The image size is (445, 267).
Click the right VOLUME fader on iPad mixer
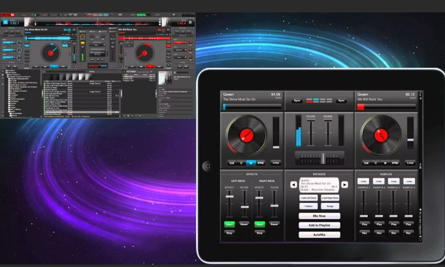(x=328, y=132)
